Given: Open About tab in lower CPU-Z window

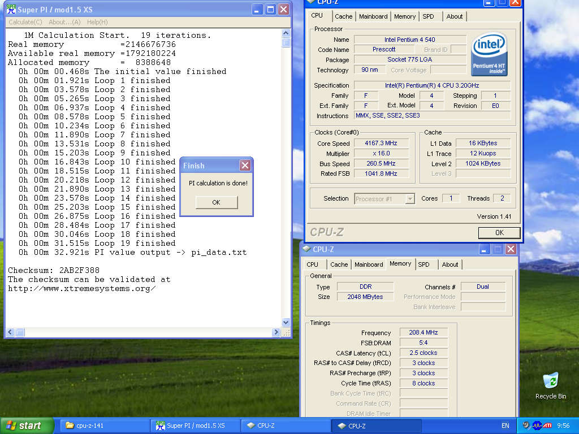Looking at the screenshot, I should click(x=450, y=264).
